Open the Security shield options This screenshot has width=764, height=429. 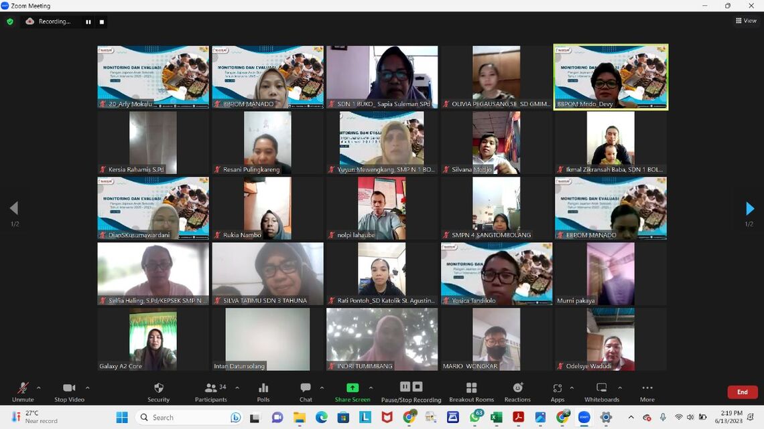tap(158, 391)
